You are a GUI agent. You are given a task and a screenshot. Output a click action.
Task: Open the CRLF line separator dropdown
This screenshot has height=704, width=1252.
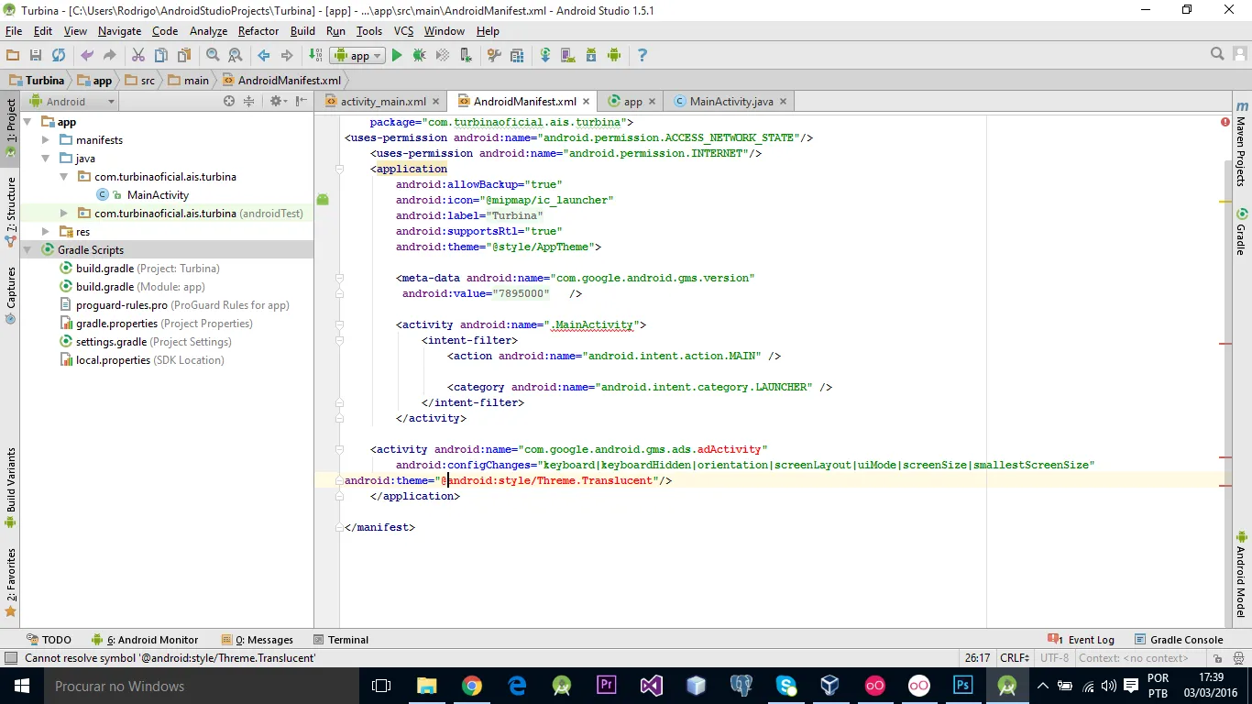(1016, 658)
